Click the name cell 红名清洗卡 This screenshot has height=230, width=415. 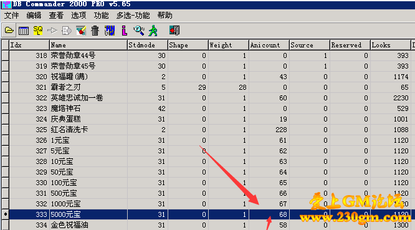click(88, 130)
